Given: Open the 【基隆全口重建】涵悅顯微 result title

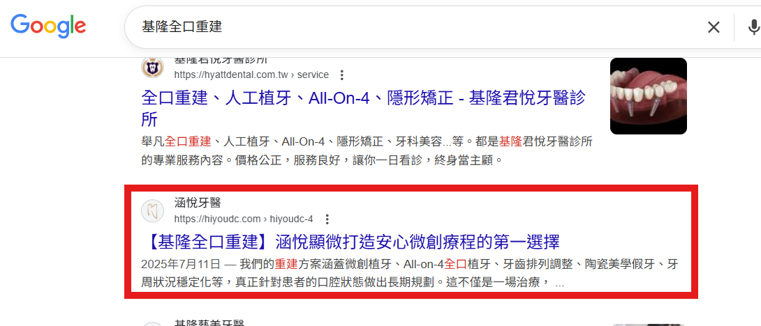Looking at the screenshot, I should point(350,242).
